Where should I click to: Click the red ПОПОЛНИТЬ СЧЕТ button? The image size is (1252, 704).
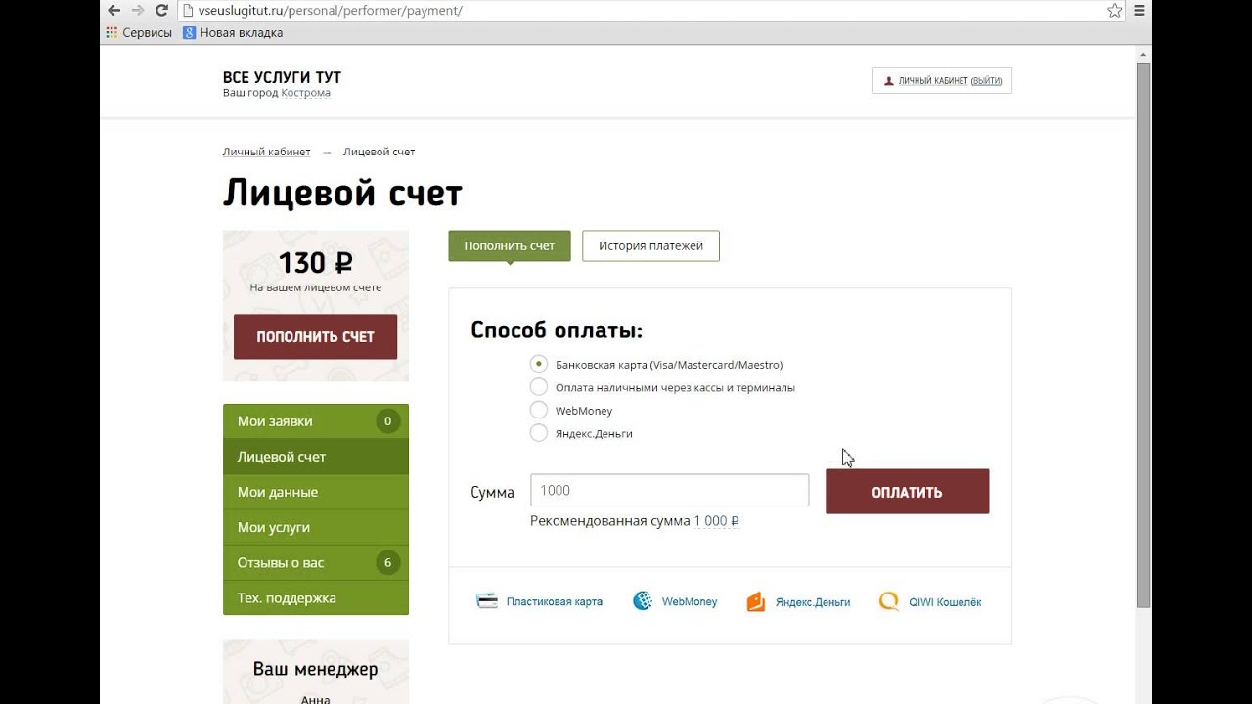click(315, 336)
